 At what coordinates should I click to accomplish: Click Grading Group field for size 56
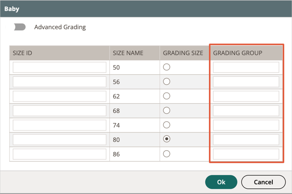click(246, 82)
